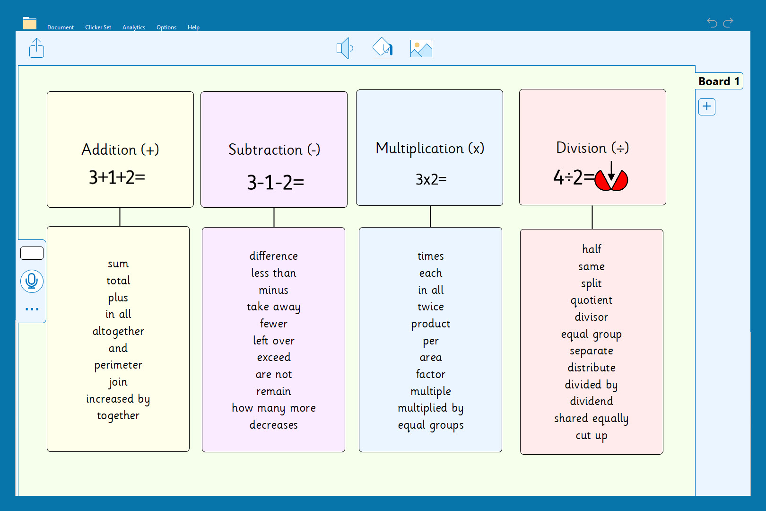Screen dimensions: 766x511
Task: Select the Subtraction (-) heading box
Action: [x=274, y=150]
